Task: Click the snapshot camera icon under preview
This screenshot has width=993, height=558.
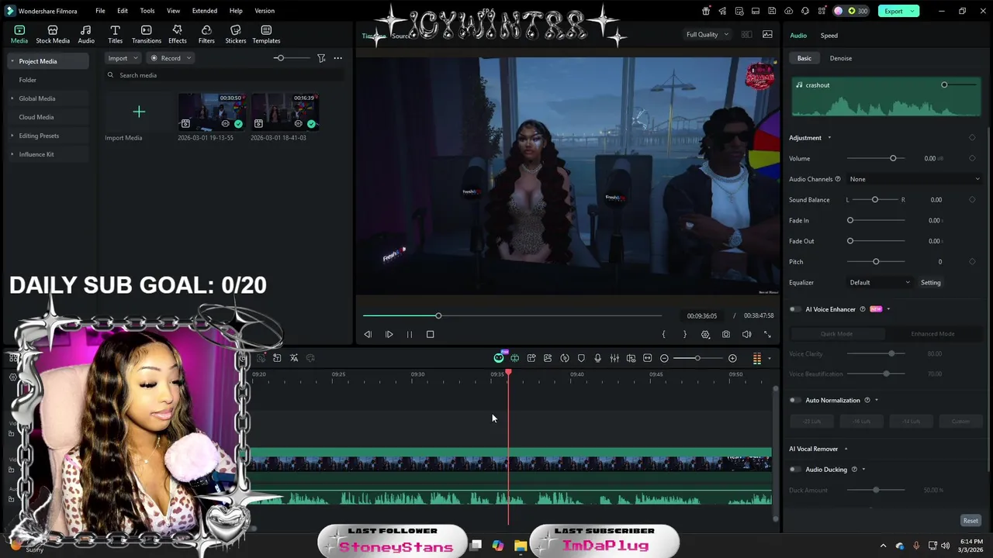Action: (x=726, y=334)
